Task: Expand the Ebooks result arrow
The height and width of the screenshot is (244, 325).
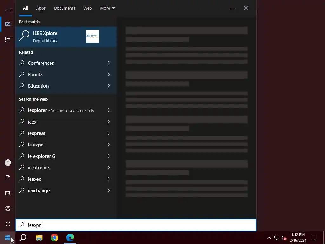Action: [x=109, y=74]
